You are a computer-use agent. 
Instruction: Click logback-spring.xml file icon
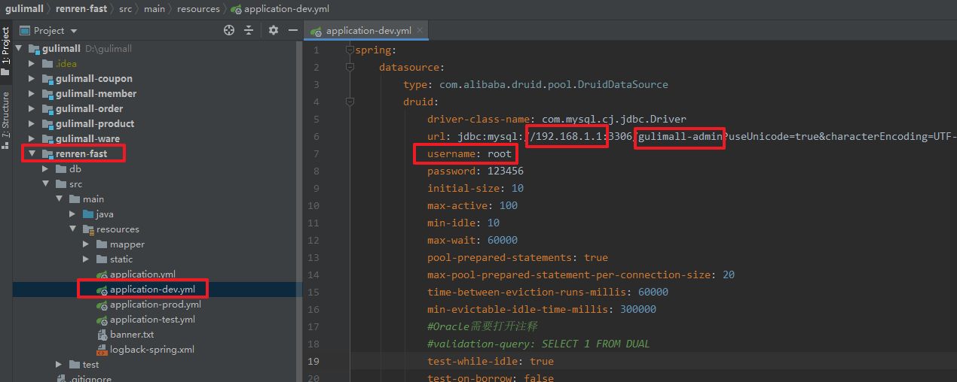click(102, 349)
